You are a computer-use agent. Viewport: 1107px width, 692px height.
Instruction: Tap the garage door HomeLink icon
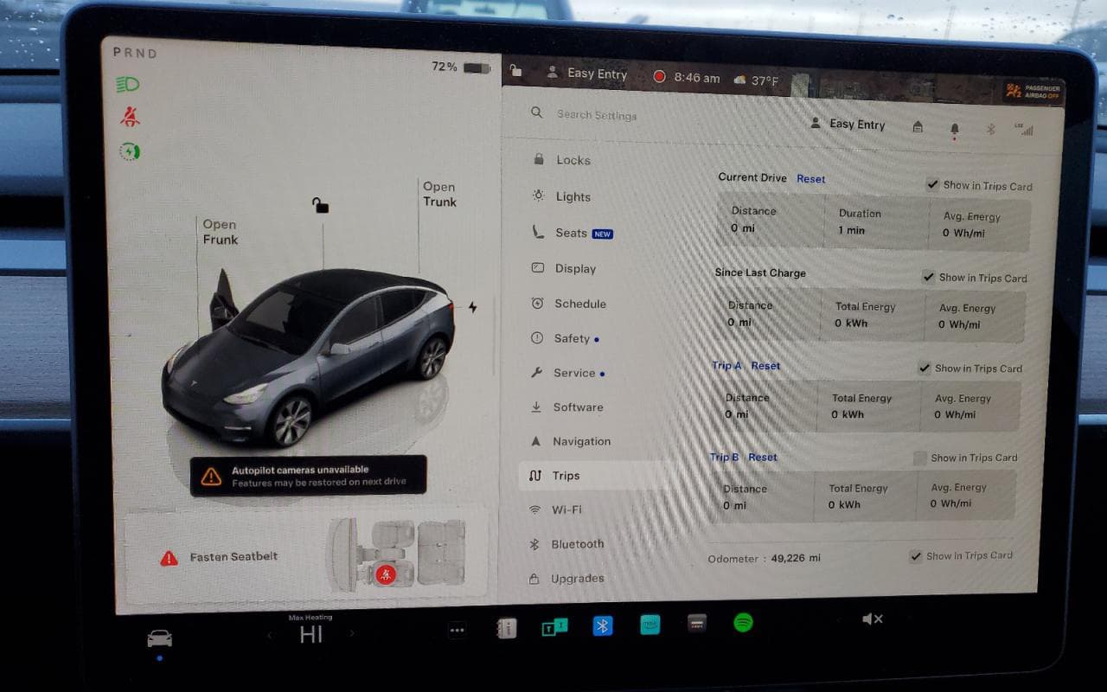pos(918,127)
